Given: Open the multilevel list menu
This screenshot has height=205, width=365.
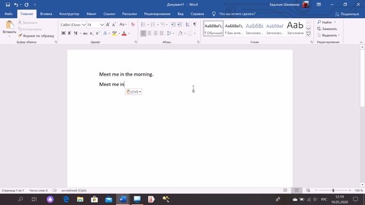Looking at the screenshot, I should 163,24.
